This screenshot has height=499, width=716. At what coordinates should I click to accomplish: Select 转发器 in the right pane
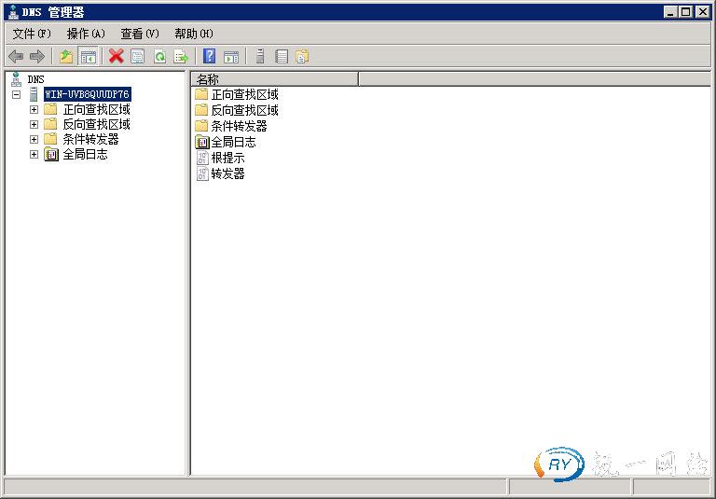click(227, 173)
